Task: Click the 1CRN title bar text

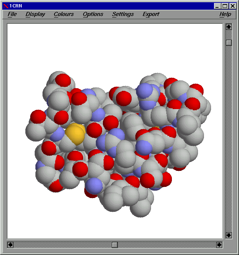Action: coord(16,6)
